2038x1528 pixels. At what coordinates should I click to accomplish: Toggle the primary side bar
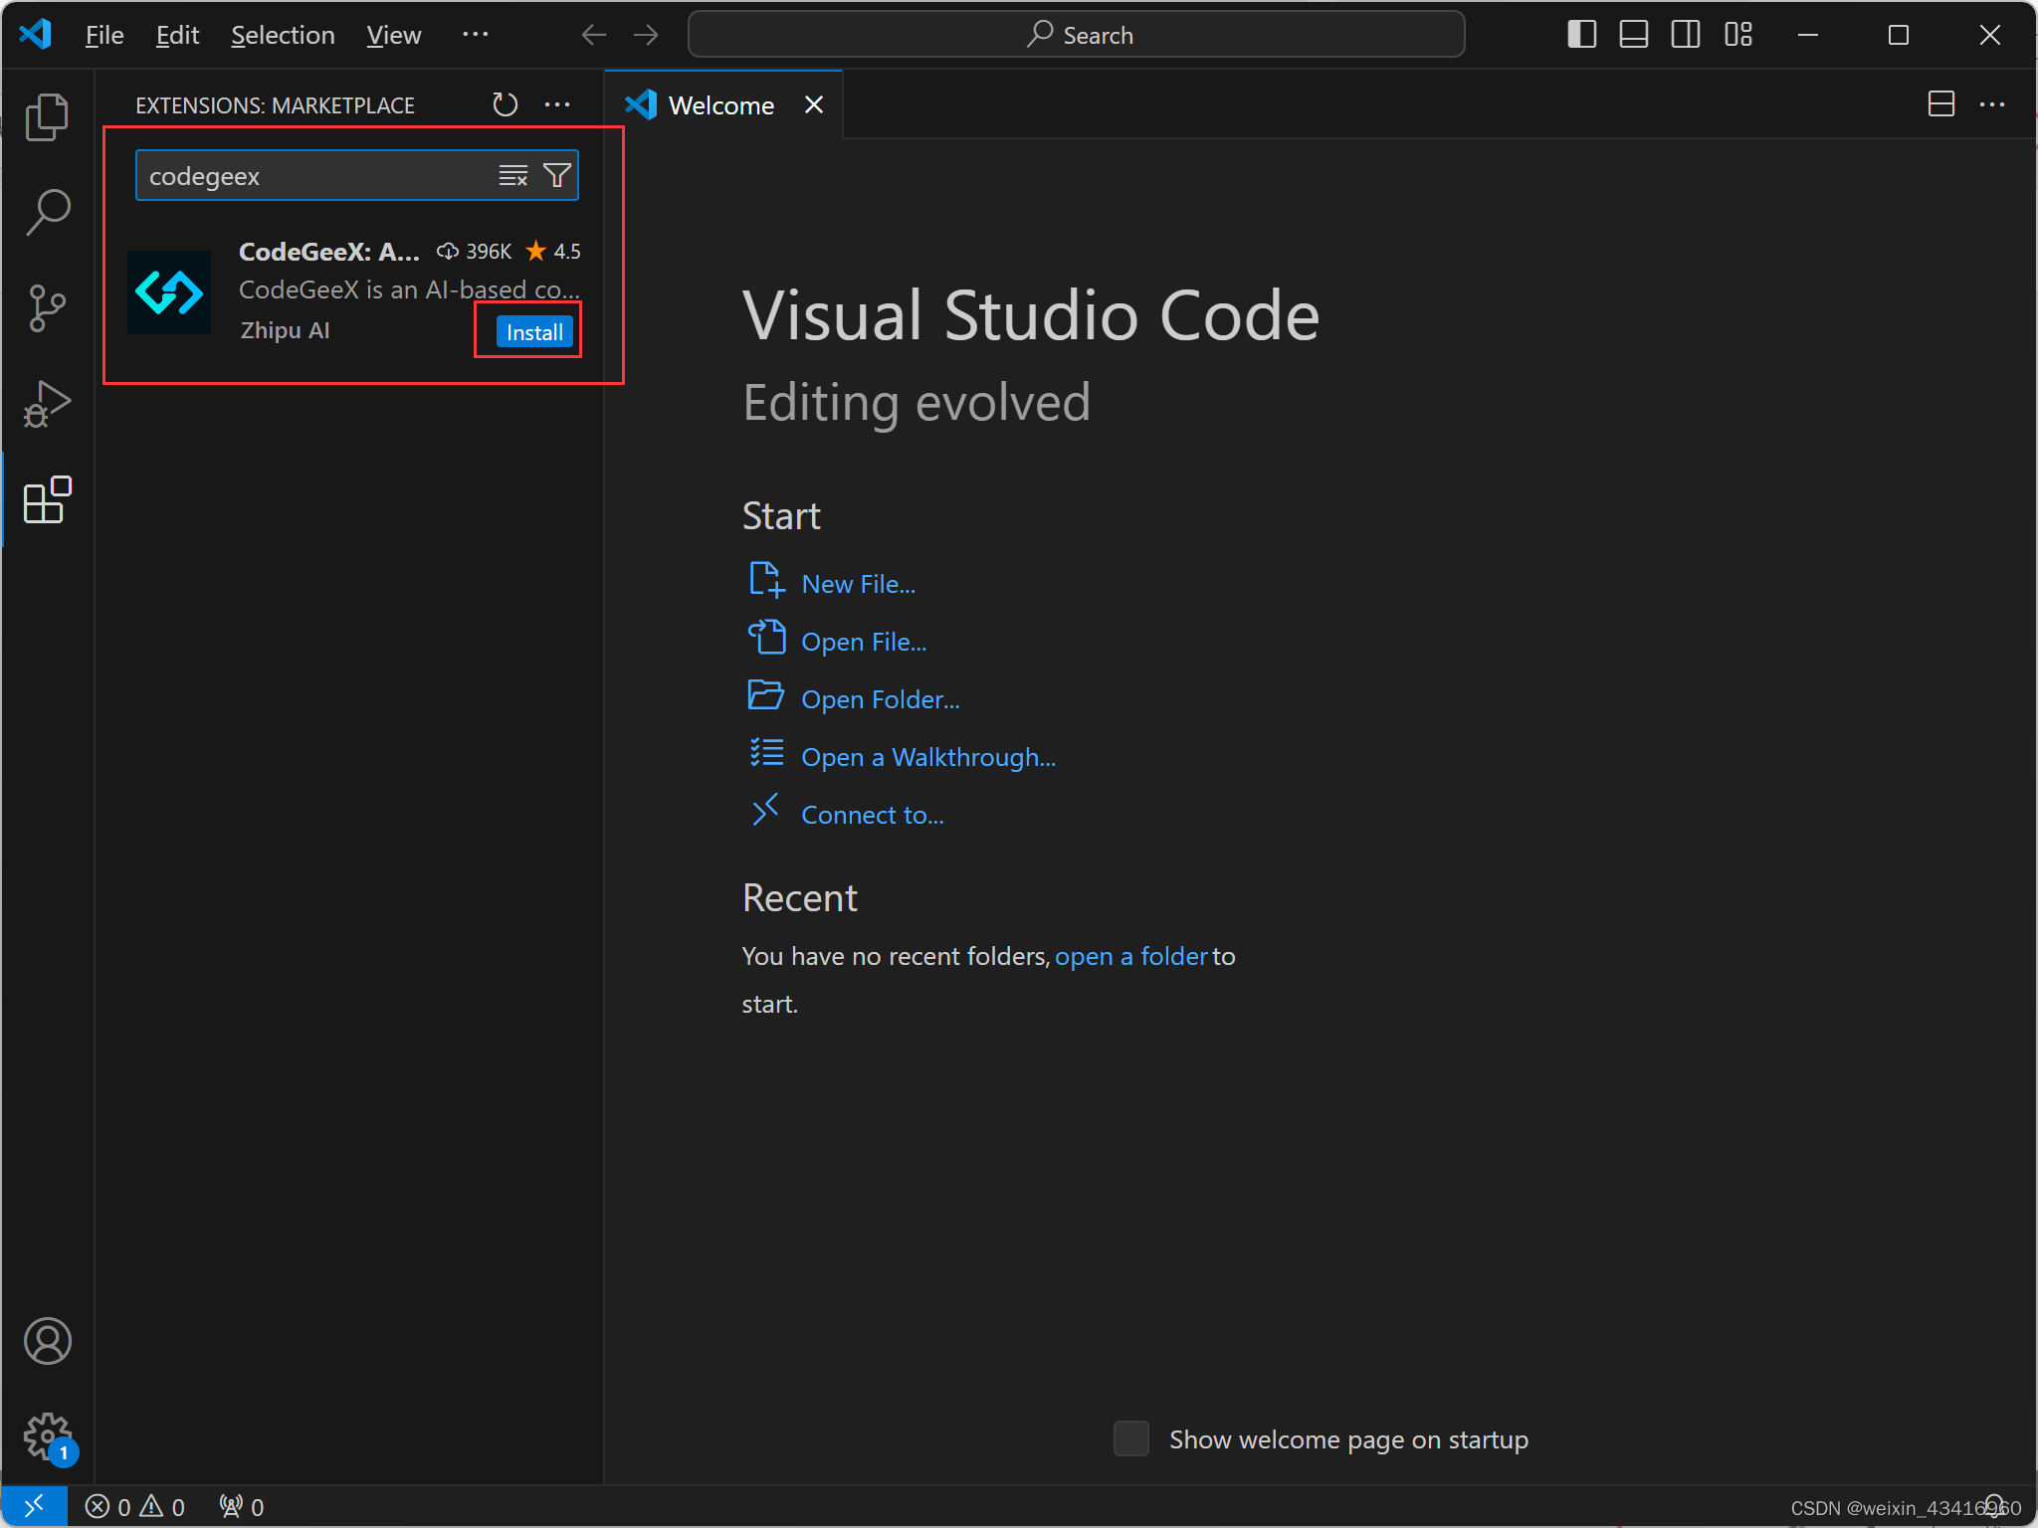(x=1582, y=35)
